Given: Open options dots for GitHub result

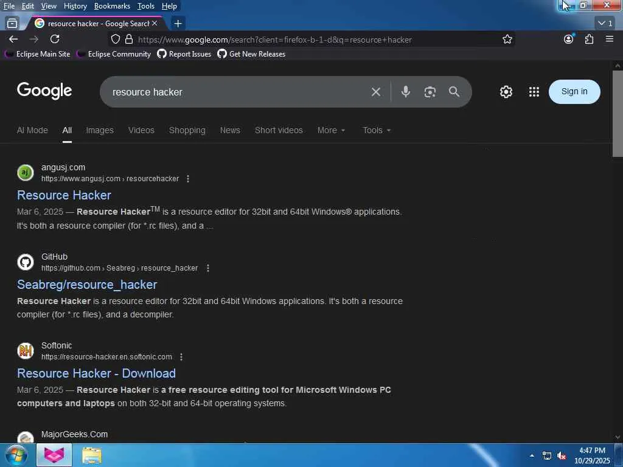Looking at the screenshot, I should [x=208, y=268].
